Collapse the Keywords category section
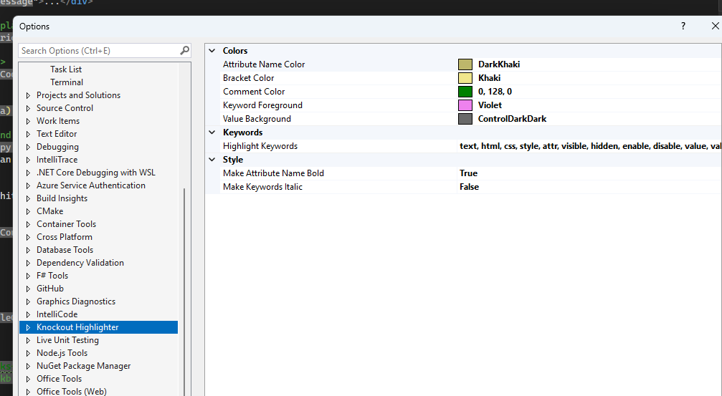Screen dimensions: 722x396 pos(212,132)
